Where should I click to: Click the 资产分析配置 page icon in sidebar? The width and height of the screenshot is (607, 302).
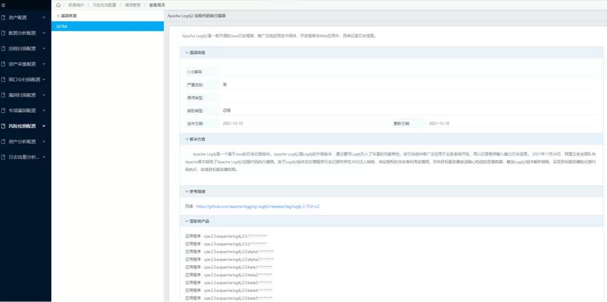pos(3,141)
